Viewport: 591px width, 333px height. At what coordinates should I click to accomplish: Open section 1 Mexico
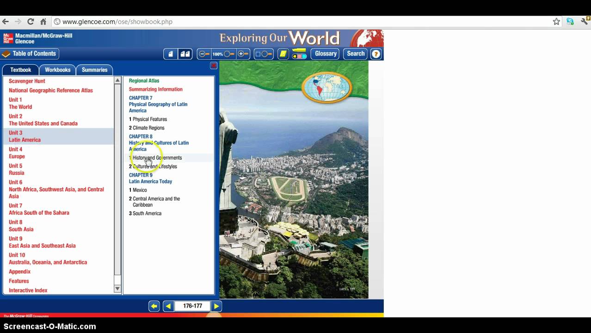pos(138,190)
